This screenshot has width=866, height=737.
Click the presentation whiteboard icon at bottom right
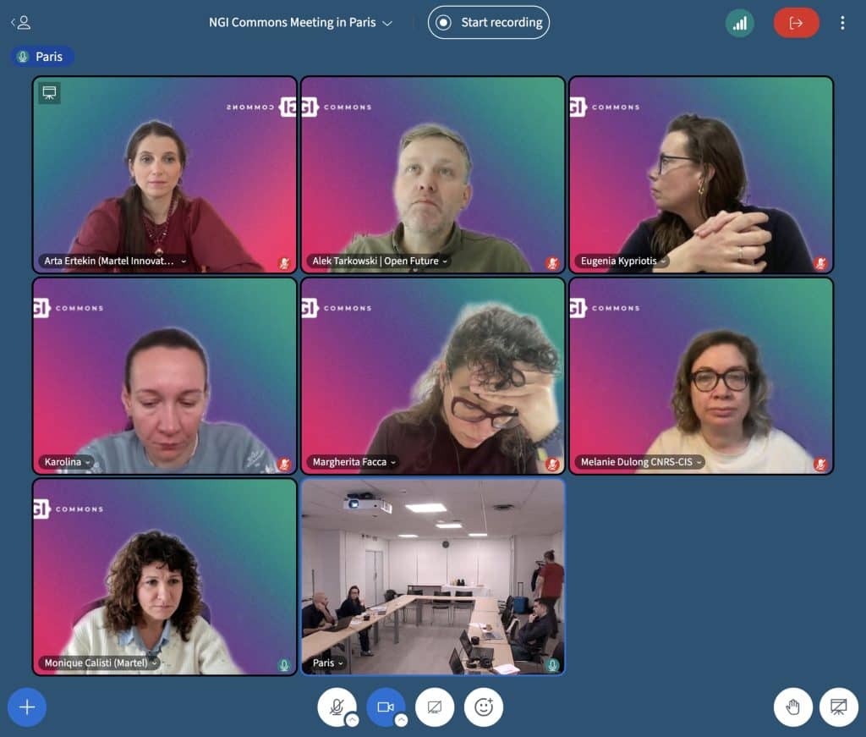click(x=838, y=707)
